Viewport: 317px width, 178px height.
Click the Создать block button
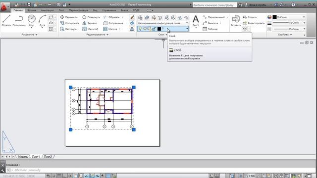click(x=250, y=17)
